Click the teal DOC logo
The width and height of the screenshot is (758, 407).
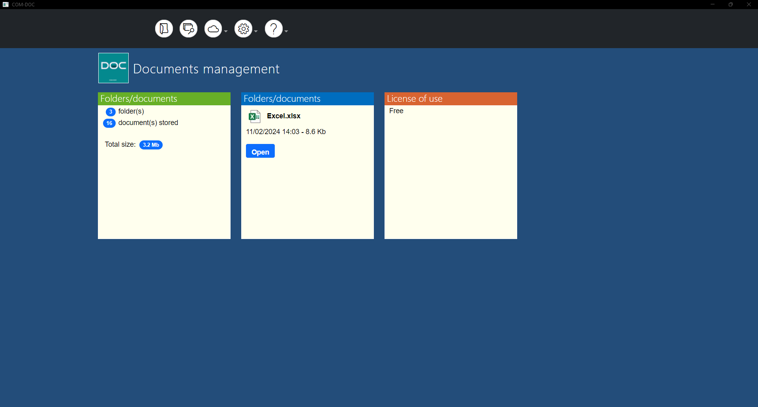[113, 68]
